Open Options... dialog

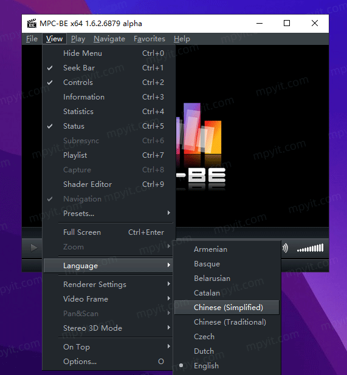pyautogui.click(x=109, y=362)
